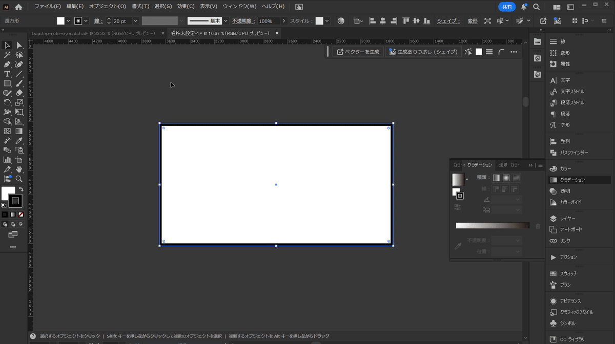Click the gradient slider bar
Screen dimensions: 615x344
pyautogui.click(x=493, y=225)
